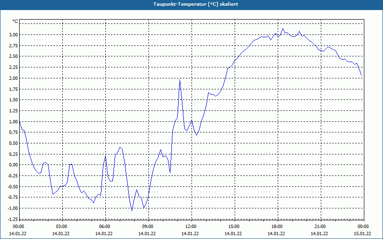Click the '°C' unit label on the y-axis

(x=15, y=22)
